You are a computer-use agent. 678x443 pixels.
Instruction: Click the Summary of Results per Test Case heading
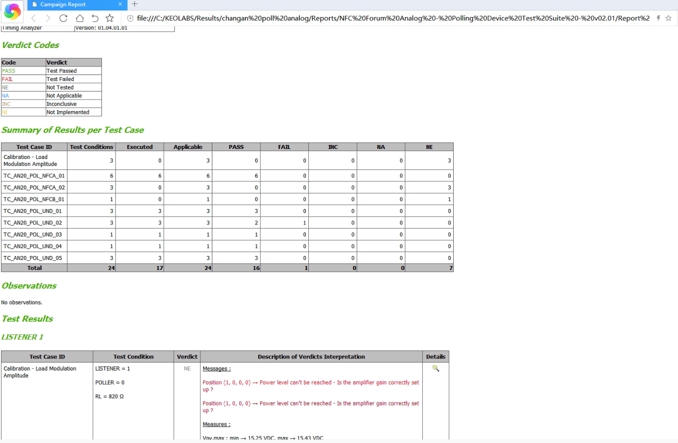coord(72,130)
